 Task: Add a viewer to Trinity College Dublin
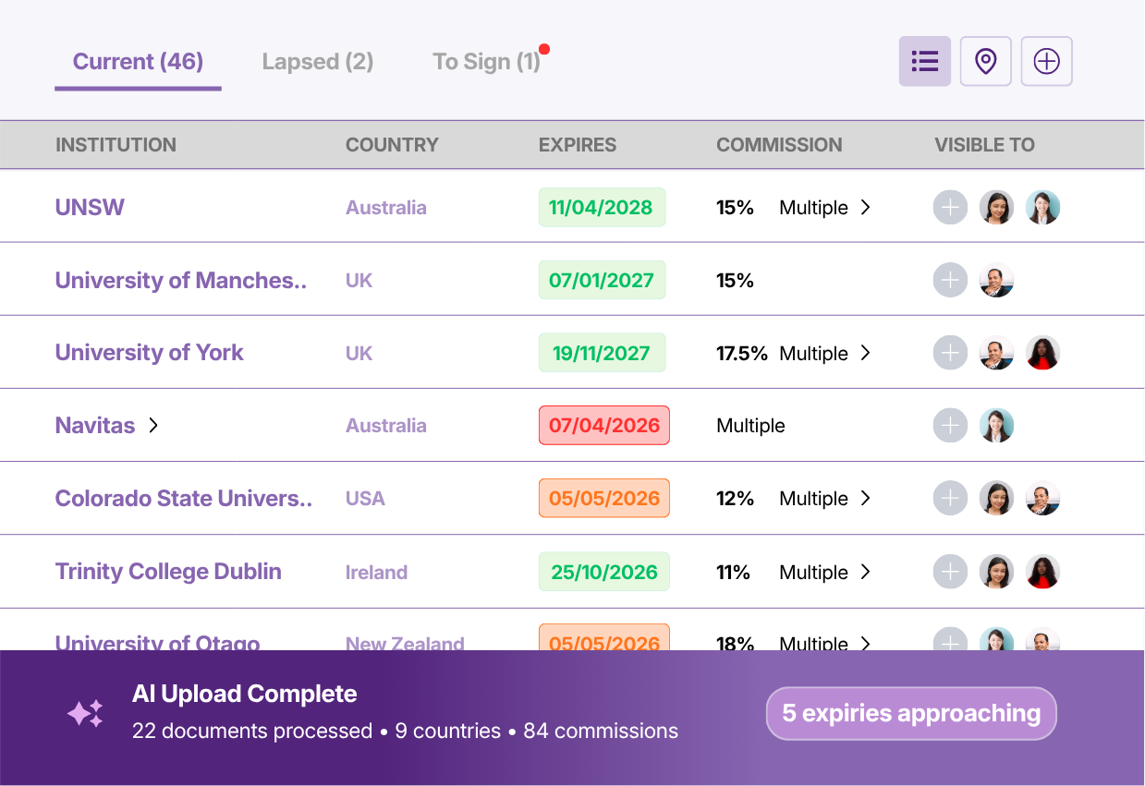coord(950,571)
